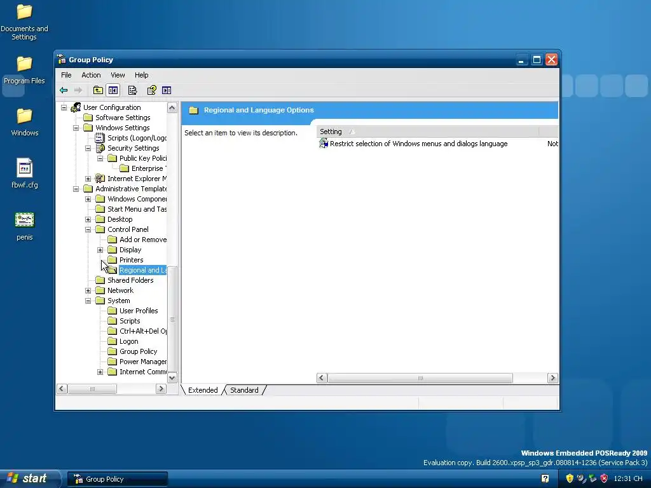Image resolution: width=651 pixels, height=488 pixels.
Task: Click the taskbar help question mark icon
Action: 545,478
